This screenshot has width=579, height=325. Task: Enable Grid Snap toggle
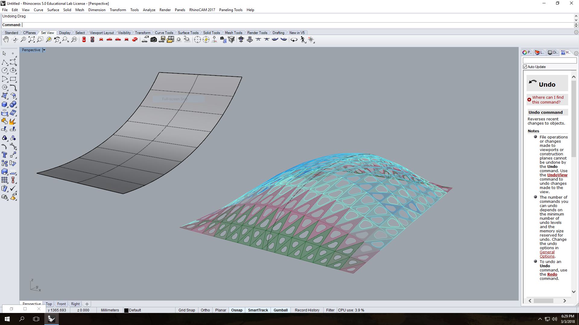(x=187, y=310)
